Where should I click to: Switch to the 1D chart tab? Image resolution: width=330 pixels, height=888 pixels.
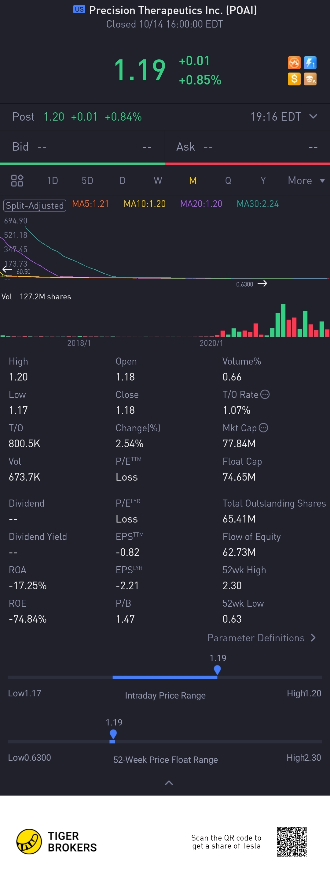pos(52,181)
